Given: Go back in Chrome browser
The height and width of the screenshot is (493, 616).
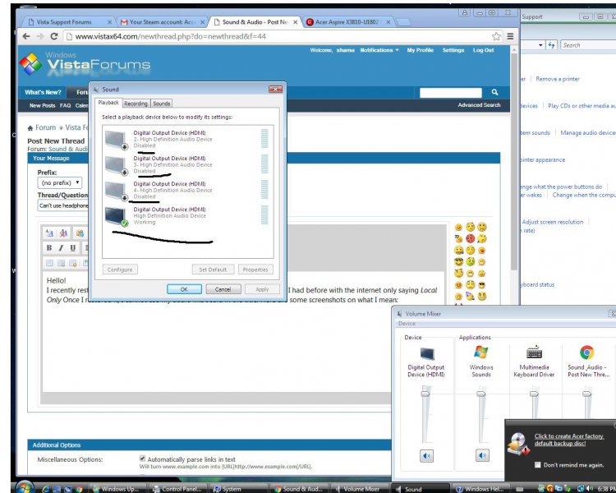Looking at the screenshot, I should pyautogui.click(x=26, y=36).
